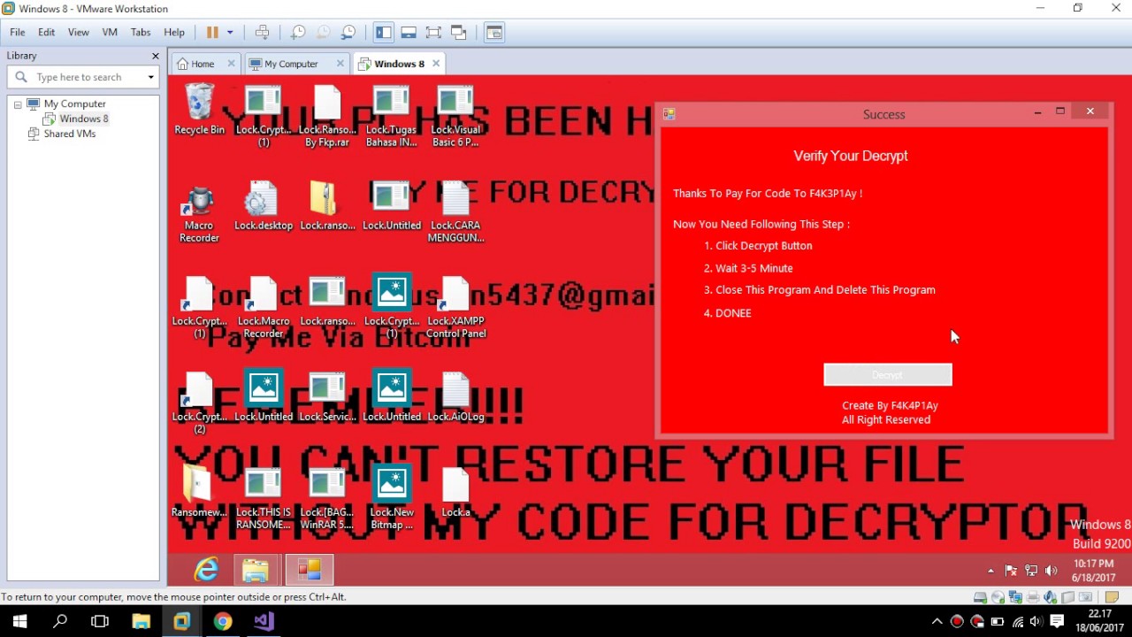
Task: Select the Lock.XAMPP Control Panel icon
Action: 455,309
